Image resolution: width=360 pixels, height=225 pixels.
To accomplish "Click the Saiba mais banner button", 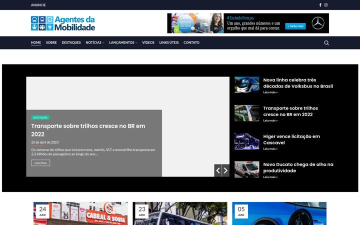I will (x=295, y=26).
